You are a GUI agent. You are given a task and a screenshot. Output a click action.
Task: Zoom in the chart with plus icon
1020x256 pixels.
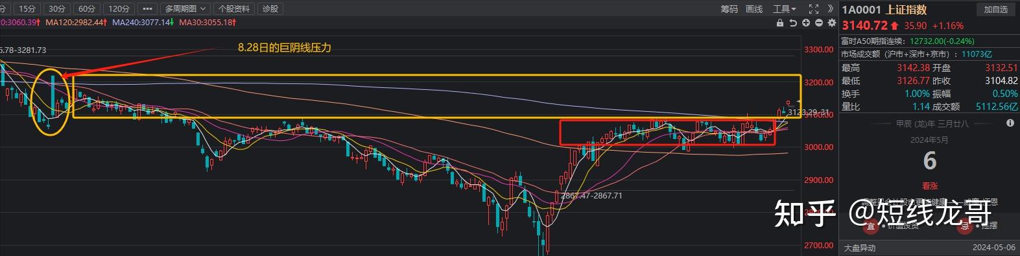tap(806, 23)
